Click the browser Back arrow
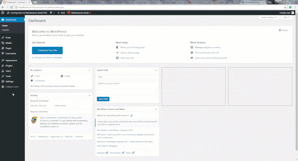The height and width of the screenshot is (161, 298). pyautogui.click(x=3, y=7)
